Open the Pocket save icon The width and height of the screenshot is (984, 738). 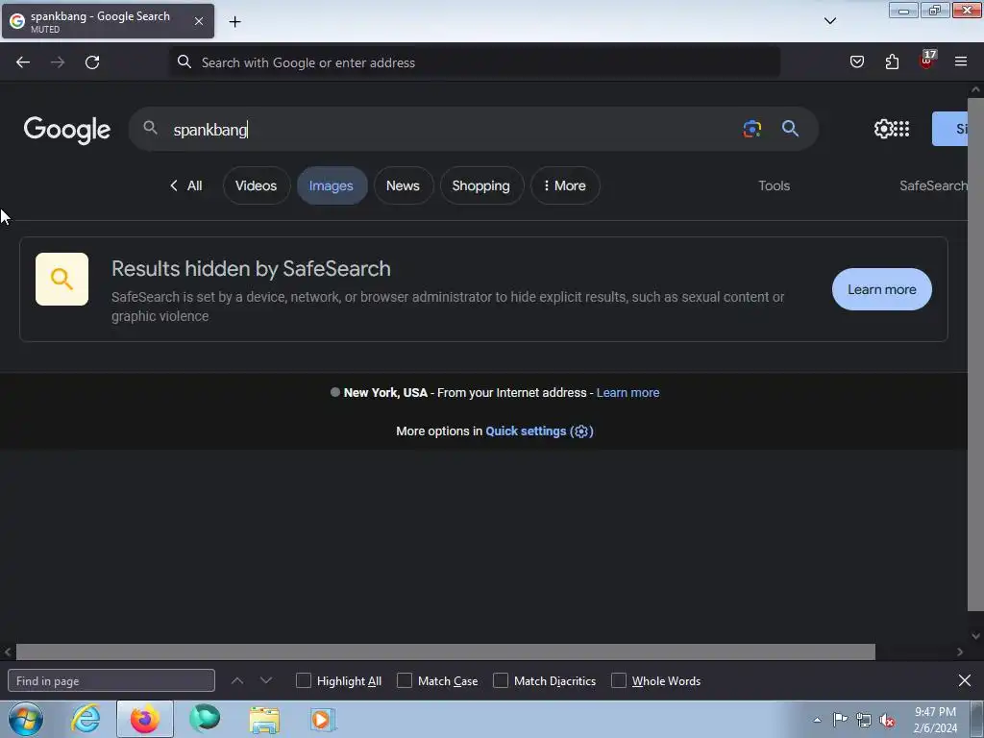point(857,61)
